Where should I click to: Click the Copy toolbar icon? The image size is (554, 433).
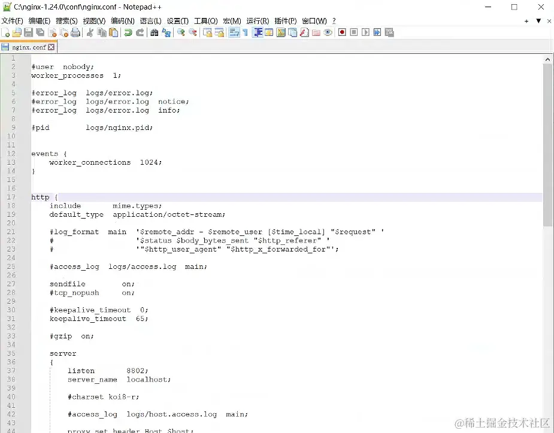(x=102, y=32)
